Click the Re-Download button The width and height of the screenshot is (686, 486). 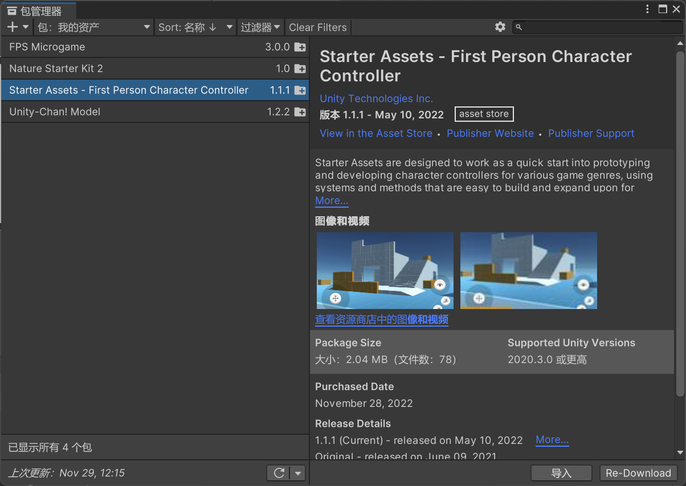[x=638, y=473]
